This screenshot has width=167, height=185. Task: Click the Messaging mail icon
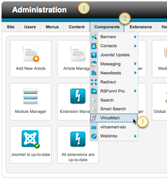94,64
